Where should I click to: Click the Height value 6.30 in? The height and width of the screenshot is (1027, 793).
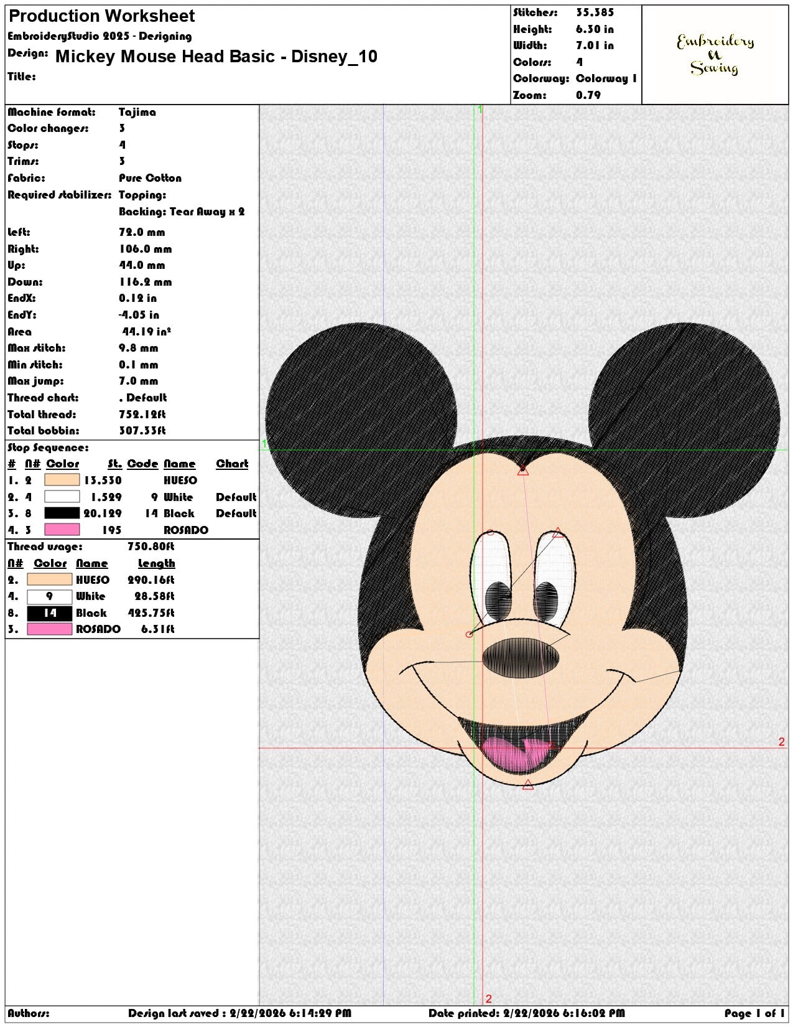[595, 29]
